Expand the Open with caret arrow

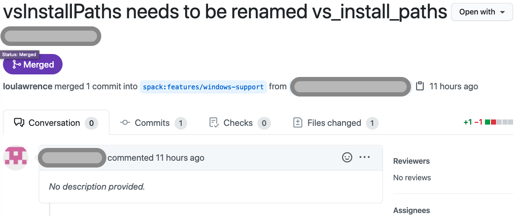click(502, 12)
